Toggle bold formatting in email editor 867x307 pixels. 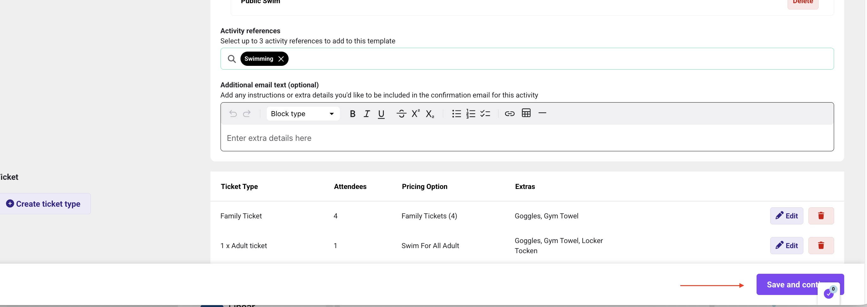[352, 114]
